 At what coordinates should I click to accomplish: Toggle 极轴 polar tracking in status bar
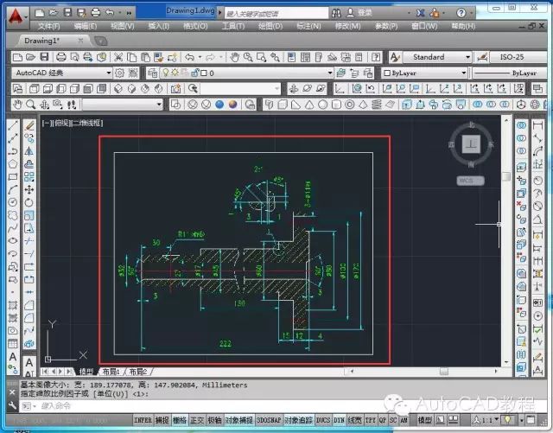(214, 420)
